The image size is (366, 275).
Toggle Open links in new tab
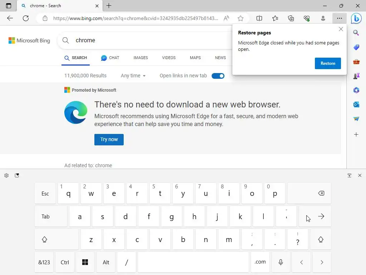click(218, 76)
